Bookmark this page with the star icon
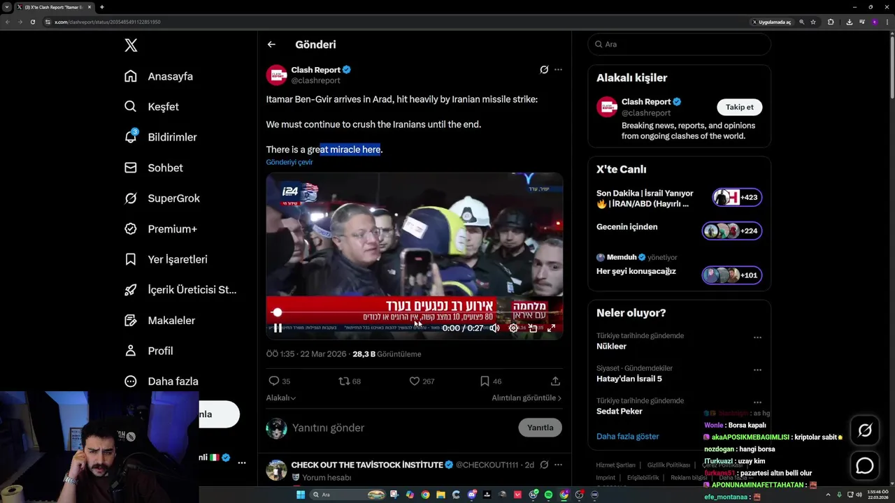The height and width of the screenshot is (503, 895). pyautogui.click(x=813, y=22)
